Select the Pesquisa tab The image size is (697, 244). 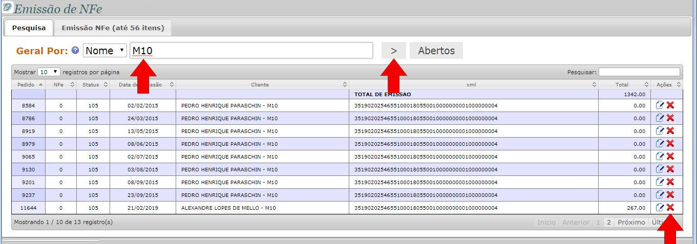pyautogui.click(x=29, y=28)
